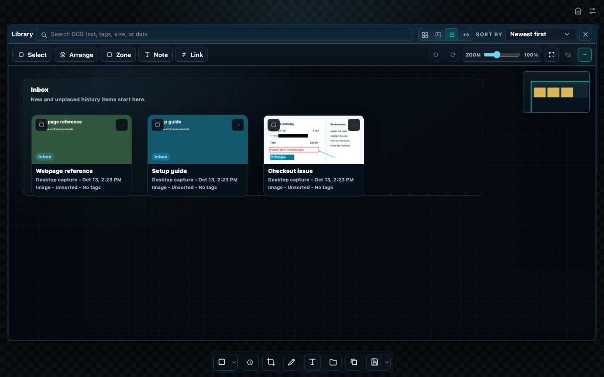Viewport: 604px width, 377px height.
Task: Choose the Zone tool
Action: [118, 55]
